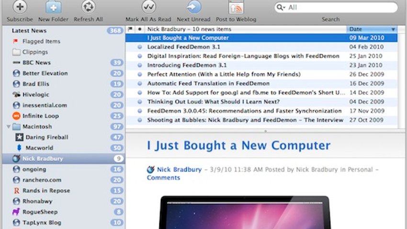Click the Hivelogic feed icon
This screenshot has height=229, width=407.
pyautogui.click(x=16, y=94)
